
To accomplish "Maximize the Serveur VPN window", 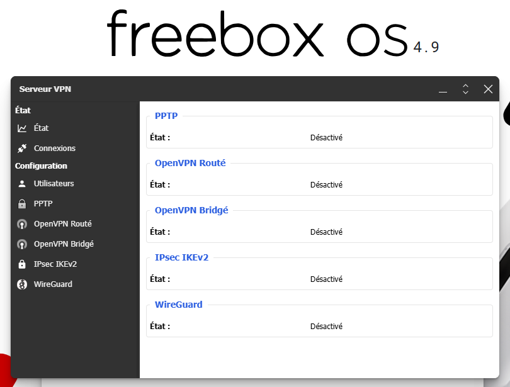I will pos(465,89).
